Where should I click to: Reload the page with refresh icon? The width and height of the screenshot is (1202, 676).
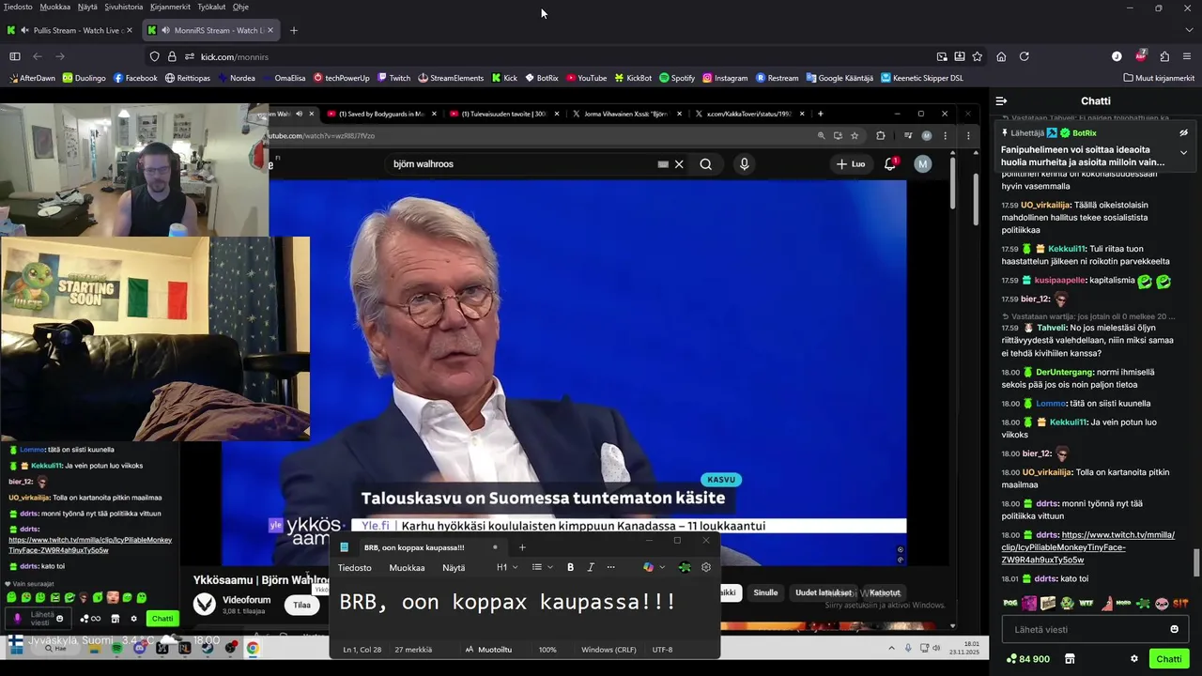point(1024,56)
